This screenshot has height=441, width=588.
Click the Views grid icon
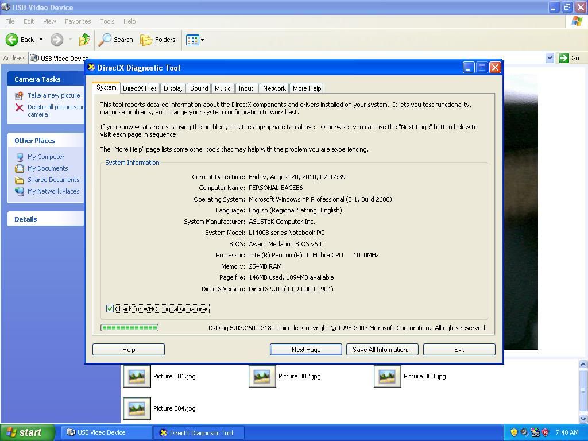pos(192,40)
